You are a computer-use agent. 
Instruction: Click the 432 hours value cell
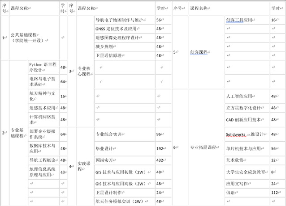(160, 160)
